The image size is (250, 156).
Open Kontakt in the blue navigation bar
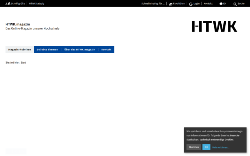tap(106, 50)
